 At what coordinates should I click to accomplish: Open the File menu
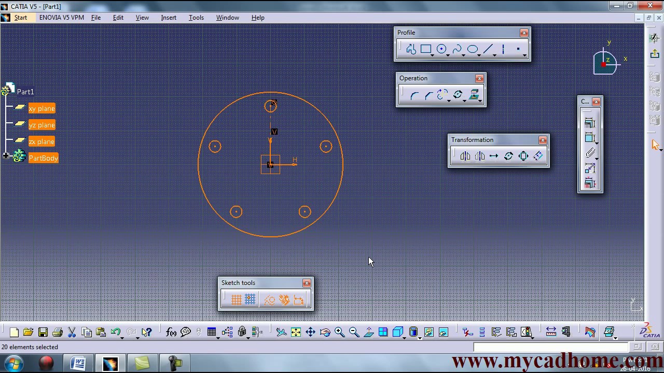click(x=96, y=18)
